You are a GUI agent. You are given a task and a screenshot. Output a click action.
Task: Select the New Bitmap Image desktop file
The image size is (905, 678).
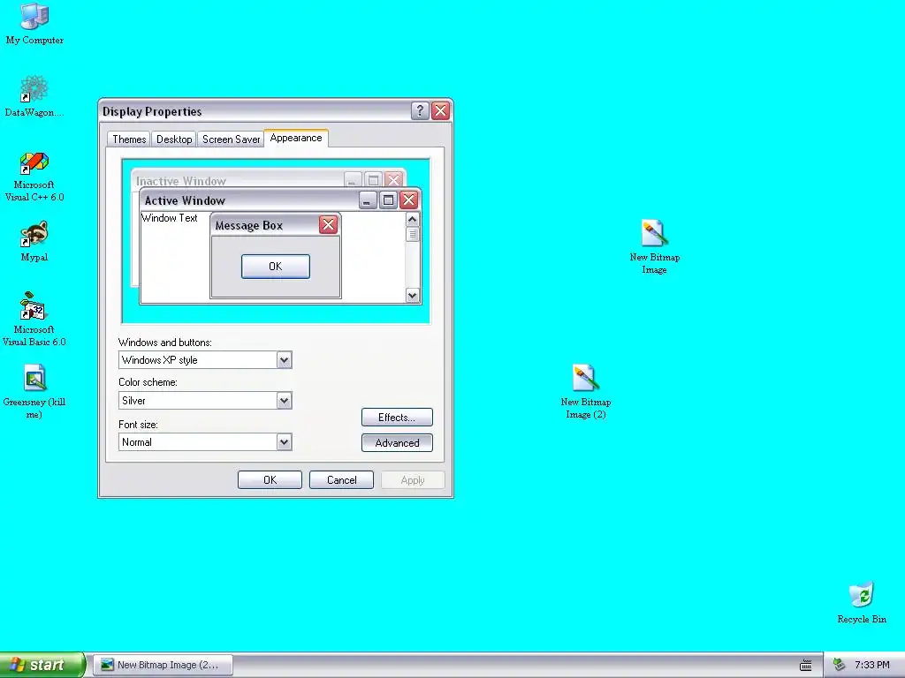tap(654, 247)
